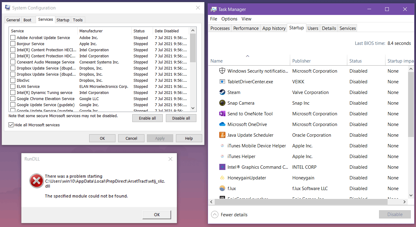Dismiss the RunDLL error with OK

[x=157, y=214]
